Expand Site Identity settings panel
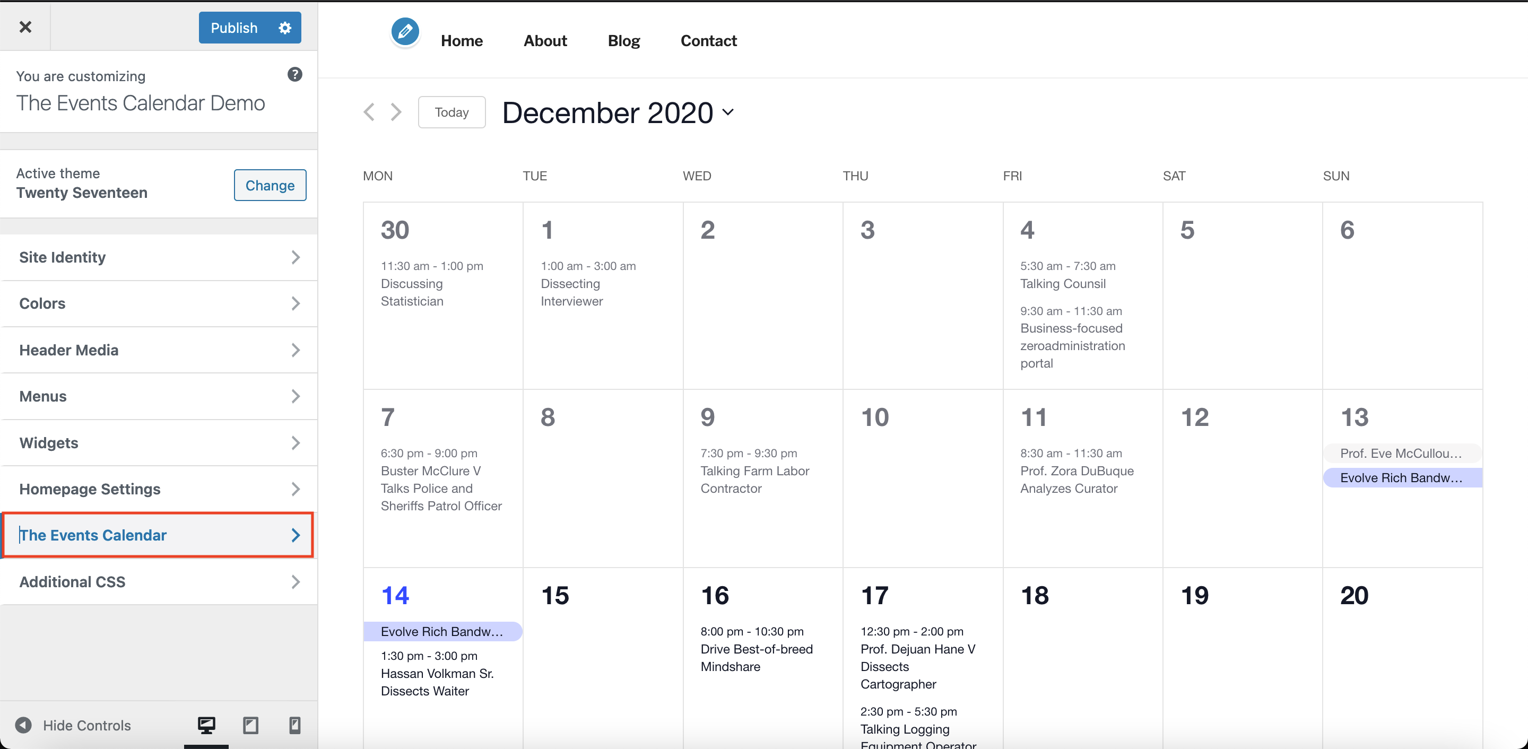The image size is (1528, 749). [159, 257]
